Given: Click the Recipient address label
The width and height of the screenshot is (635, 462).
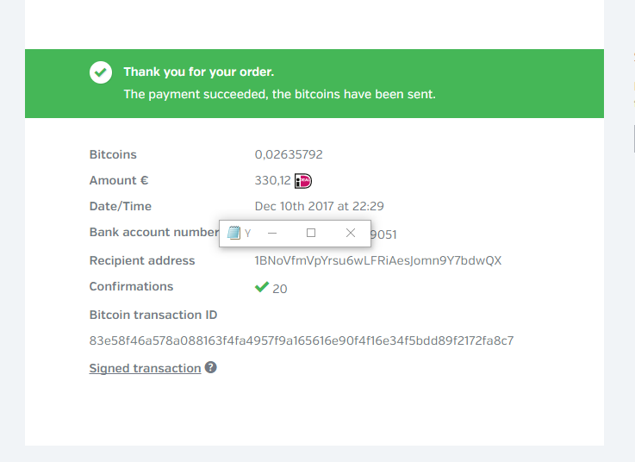Looking at the screenshot, I should pos(142,260).
